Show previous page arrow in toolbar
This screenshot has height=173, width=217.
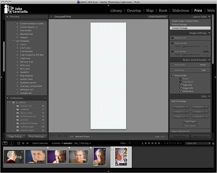[x=60, y=137]
